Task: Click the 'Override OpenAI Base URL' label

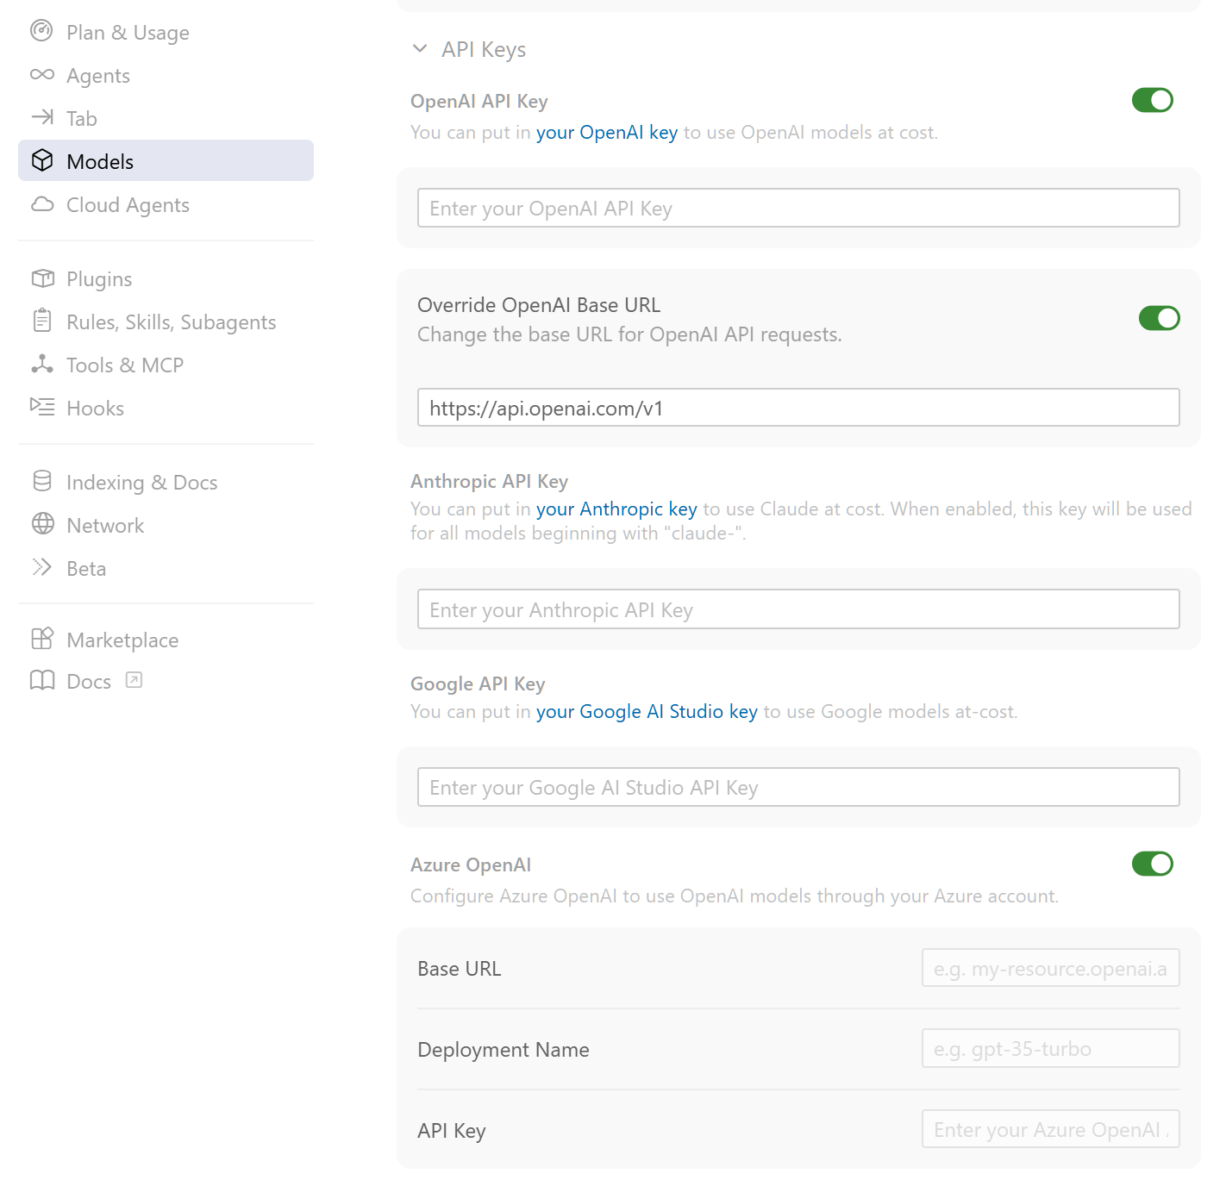Action: [539, 305]
